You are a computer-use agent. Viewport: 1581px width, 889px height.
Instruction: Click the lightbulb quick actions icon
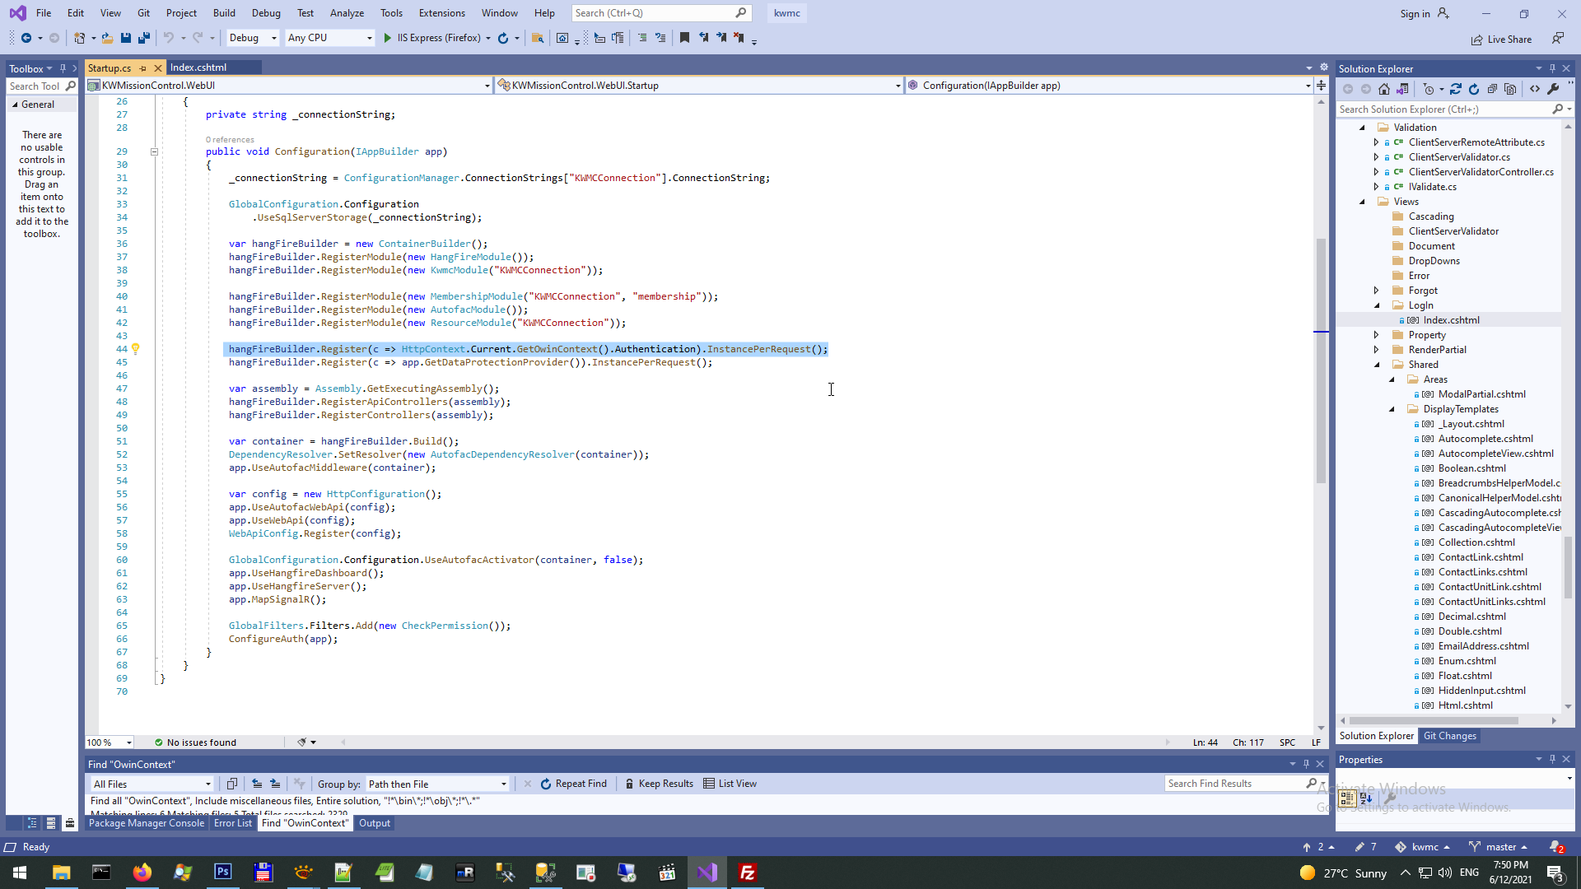click(136, 349)
